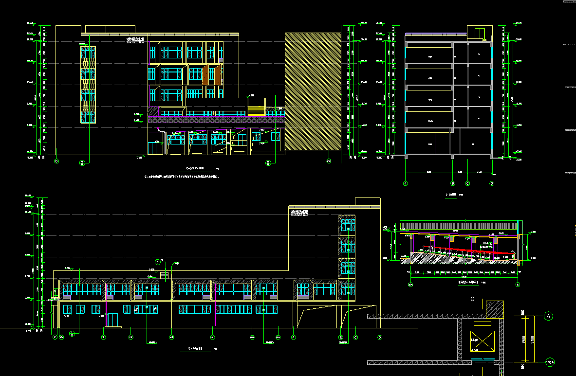Click the 2100 dimension text in the elevator plan
Viewport: 576px width, 376px height.
click(x=533, y=340)
